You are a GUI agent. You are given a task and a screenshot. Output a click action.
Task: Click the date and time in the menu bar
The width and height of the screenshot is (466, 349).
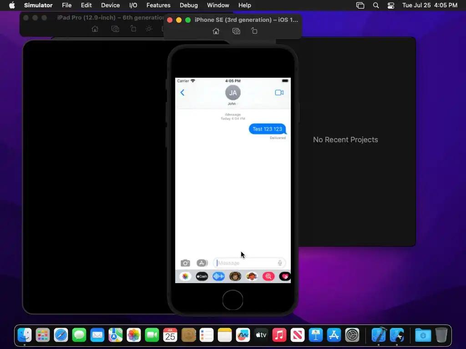click(x=430, y=5)
